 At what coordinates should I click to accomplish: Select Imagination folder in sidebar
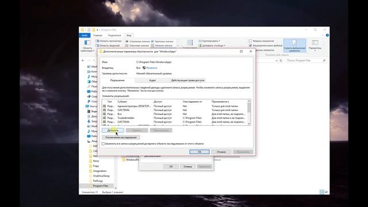[99, 171]
